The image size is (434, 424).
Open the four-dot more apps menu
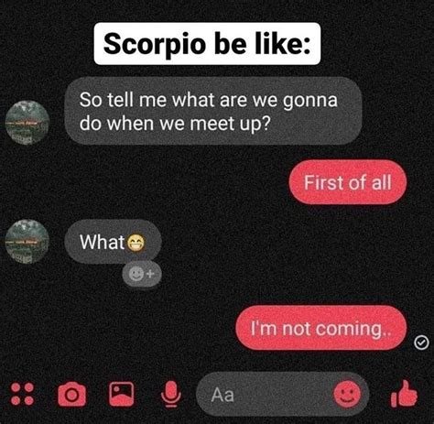point(22,394)
